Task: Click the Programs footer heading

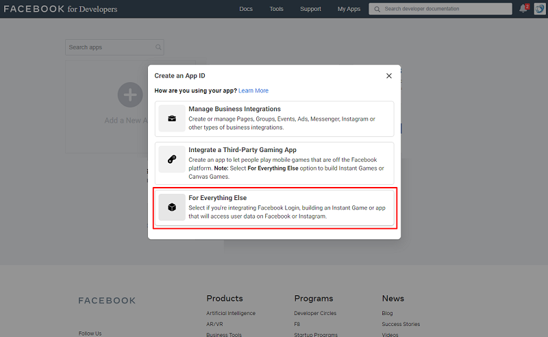Action: 314,298
